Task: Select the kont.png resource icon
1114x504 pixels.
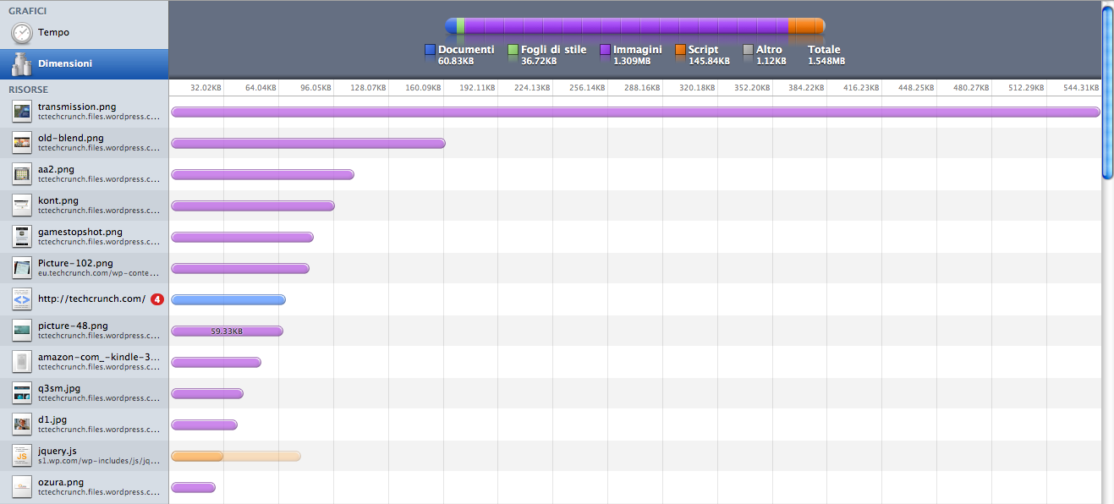Action: tap(22, 205)
